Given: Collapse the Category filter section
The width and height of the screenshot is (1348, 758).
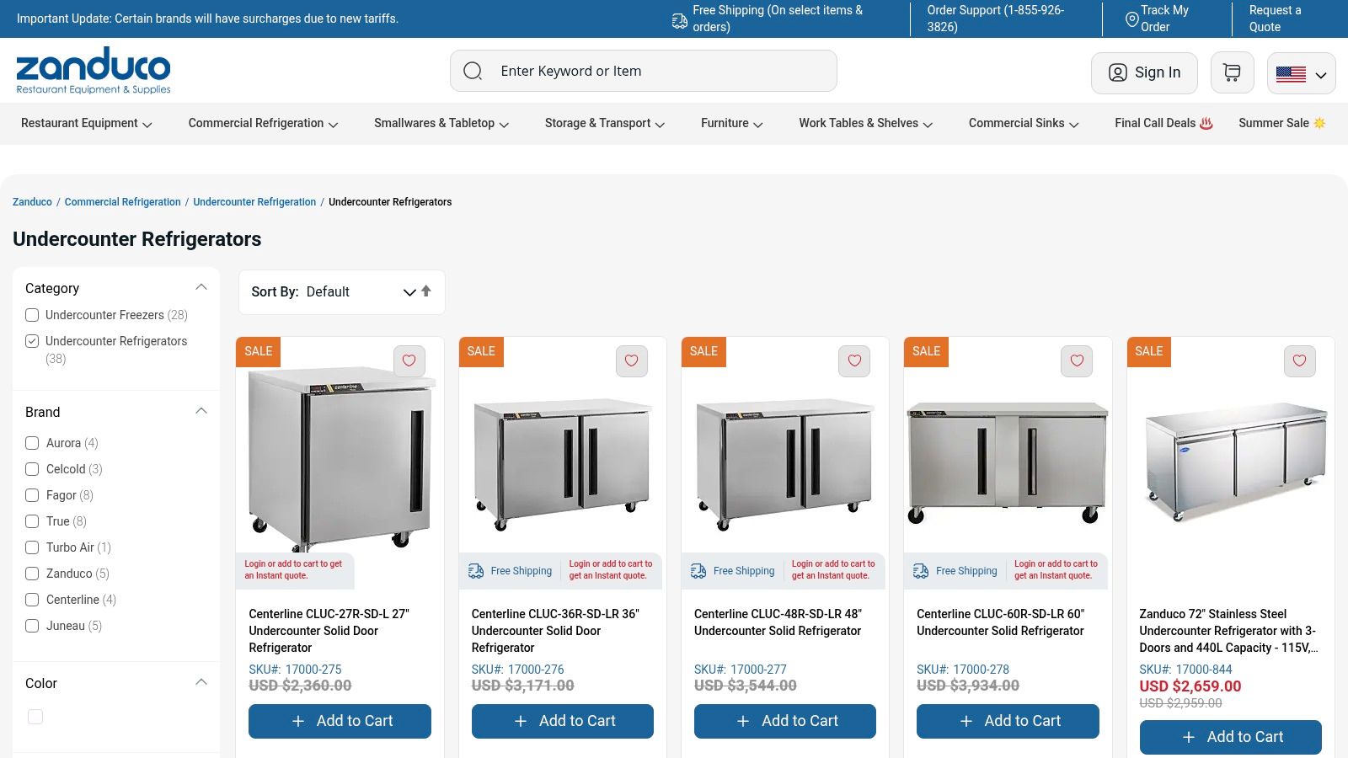Looking at the screenshot, I should tap(201, 287).
